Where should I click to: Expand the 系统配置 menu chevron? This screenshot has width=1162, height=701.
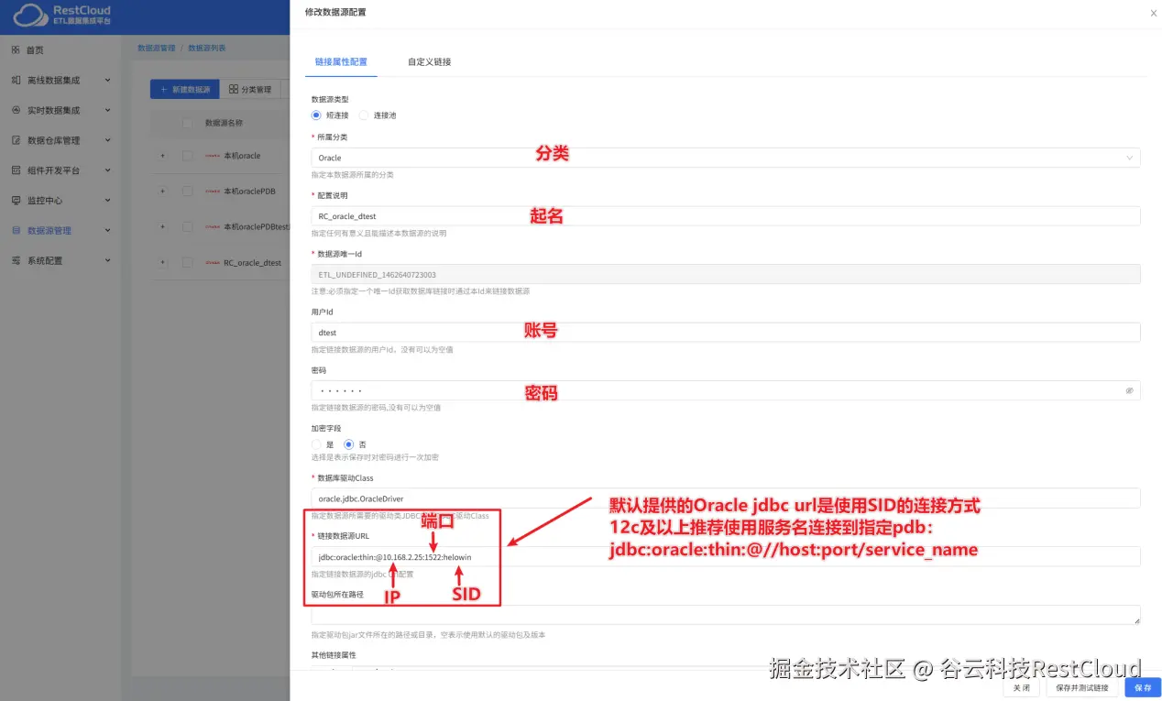tap(107, 260)
